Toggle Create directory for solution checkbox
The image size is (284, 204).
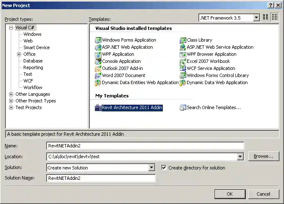[x=164, y=168]
